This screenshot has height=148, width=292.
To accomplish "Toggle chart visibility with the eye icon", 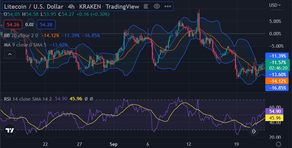I will 157,7.
